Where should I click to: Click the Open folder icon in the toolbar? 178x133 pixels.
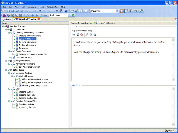(x=4, y=11)
